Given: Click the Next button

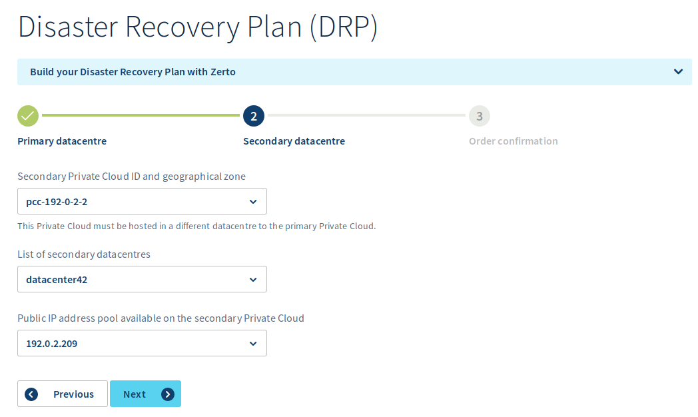Looking at the screenshot, I should [145, 394].
